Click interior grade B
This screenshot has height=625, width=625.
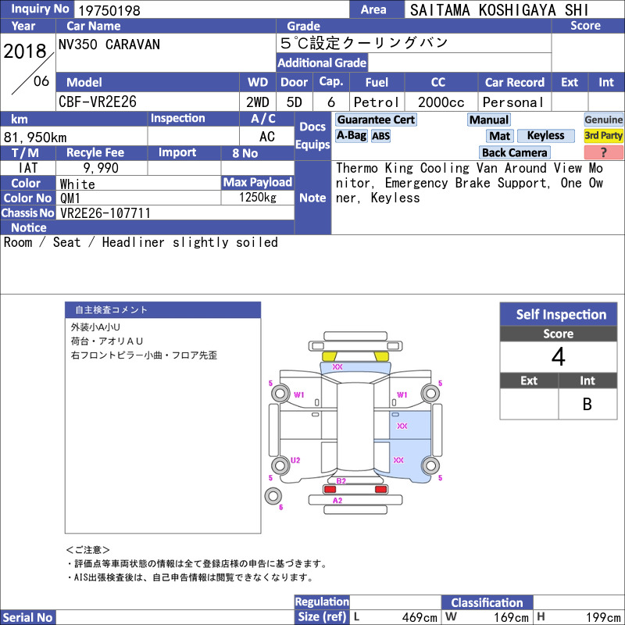[587, 404]
